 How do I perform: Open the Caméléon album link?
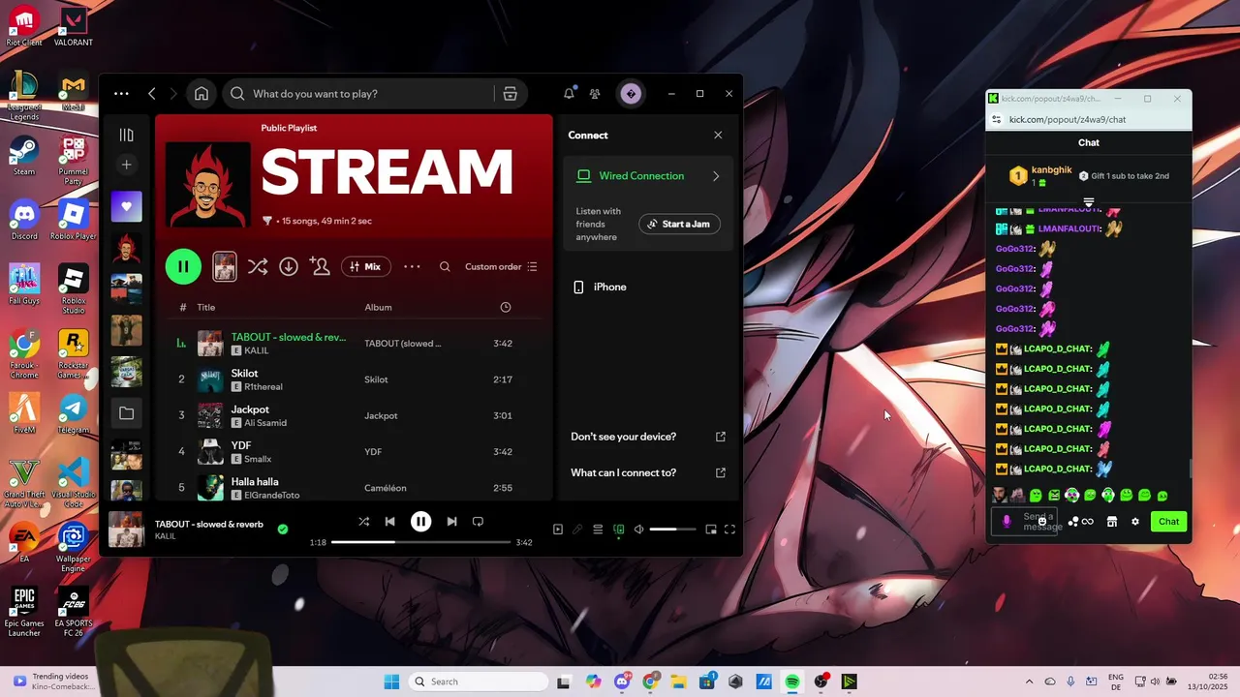pos(386,488)
